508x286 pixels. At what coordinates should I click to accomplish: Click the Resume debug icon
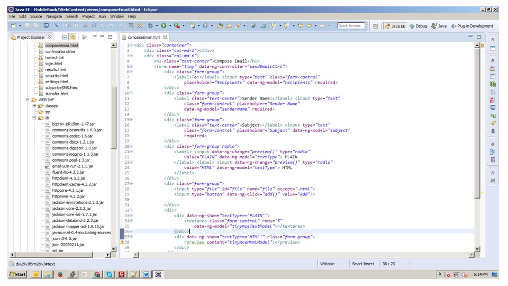coord(68,25)
